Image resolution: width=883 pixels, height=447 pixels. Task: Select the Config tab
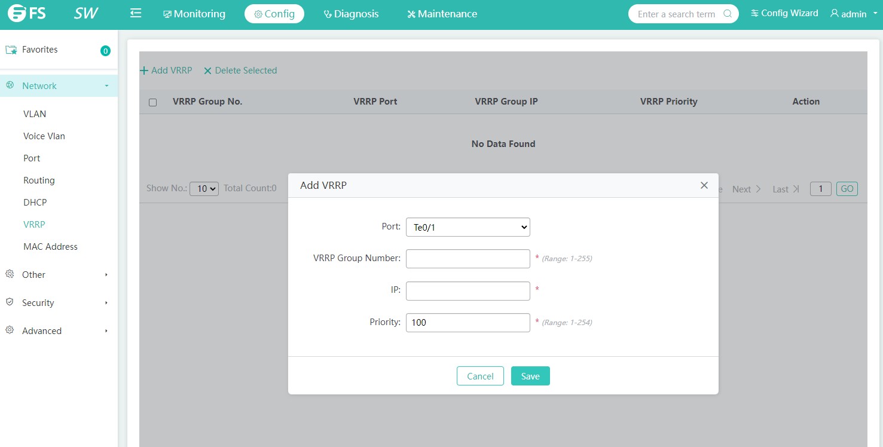(274, 14)
